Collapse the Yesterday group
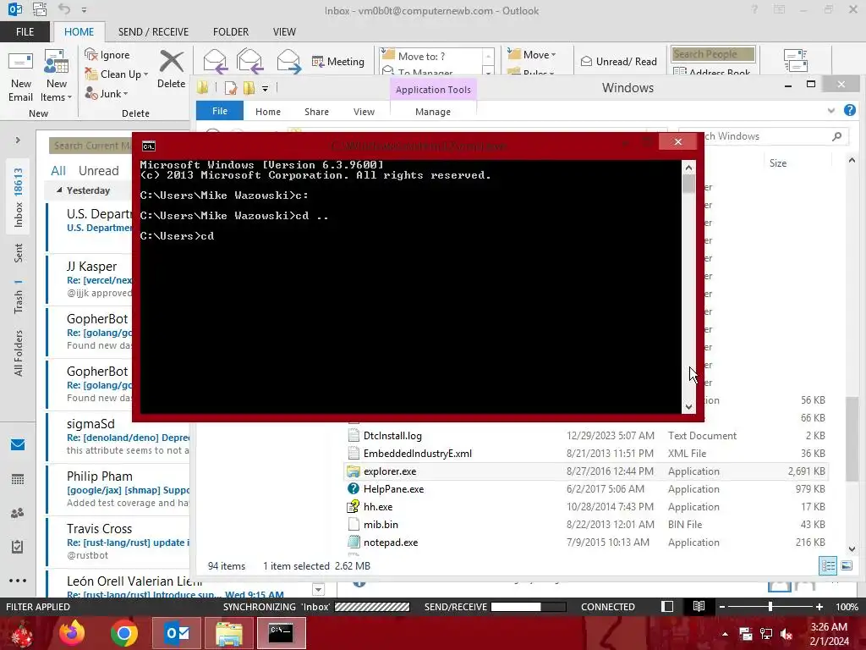The image size is (866, 650). point(59,190)
